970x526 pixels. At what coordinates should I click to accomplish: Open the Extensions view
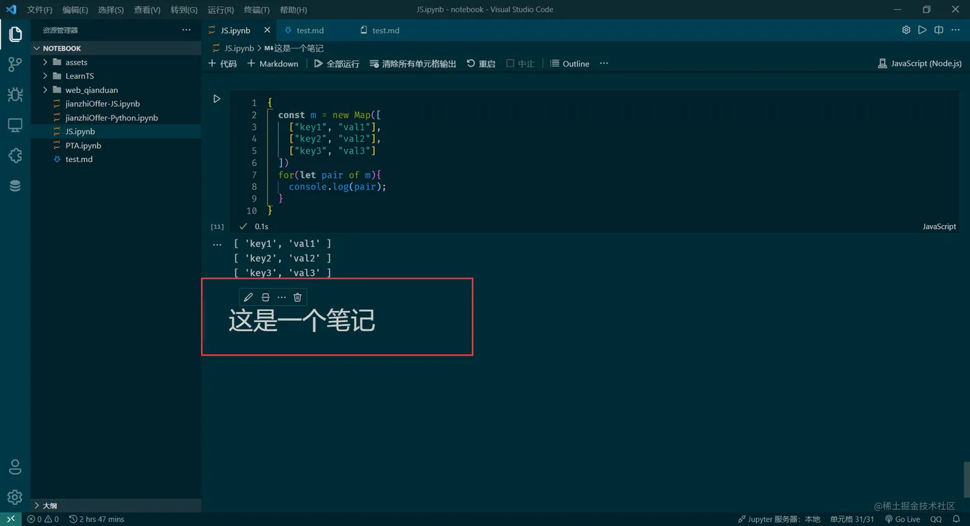15,156
